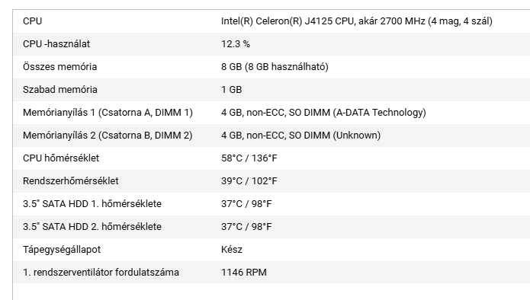Select the Kész power supply status
530x300 pixels.
tap(232, 250)
